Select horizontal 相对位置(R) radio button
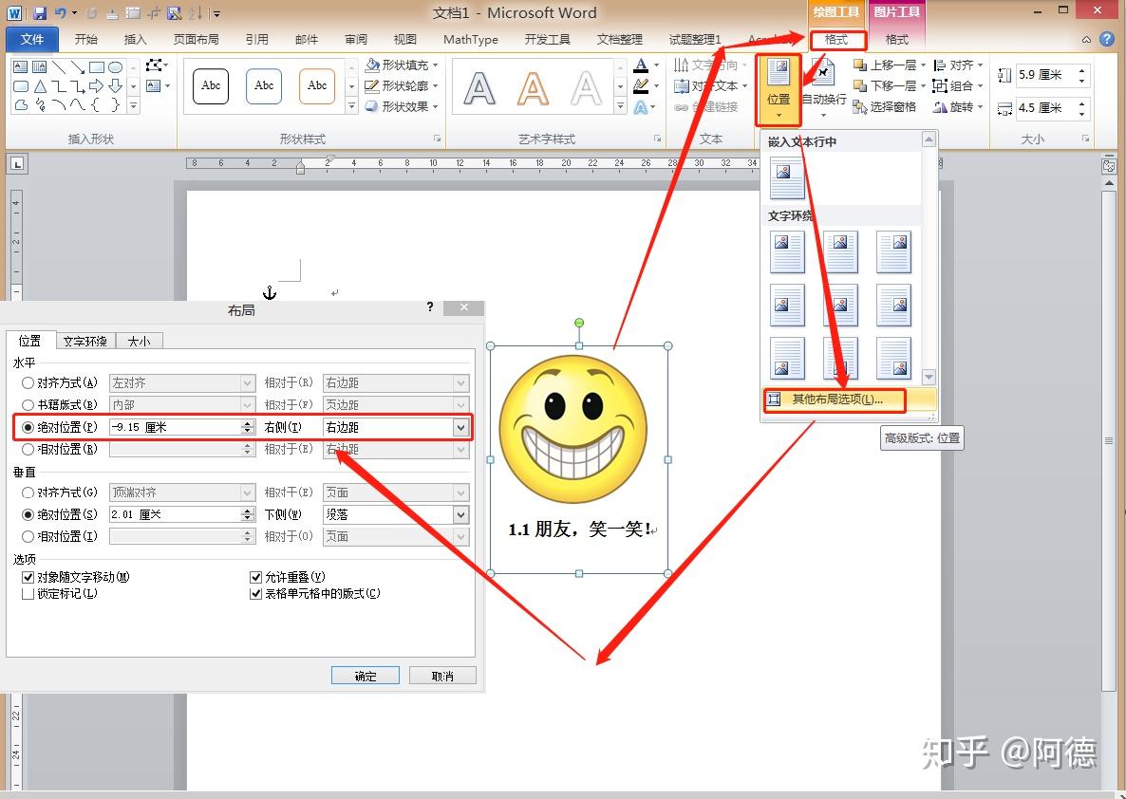The width and height of the screenshot is (1126, 799). [28, 450]
